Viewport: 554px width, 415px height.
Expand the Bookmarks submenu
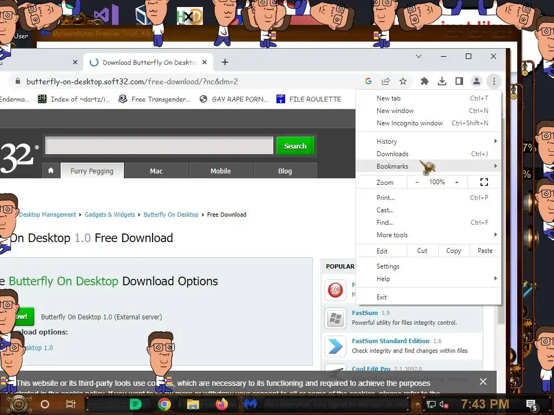pos(428,166)
